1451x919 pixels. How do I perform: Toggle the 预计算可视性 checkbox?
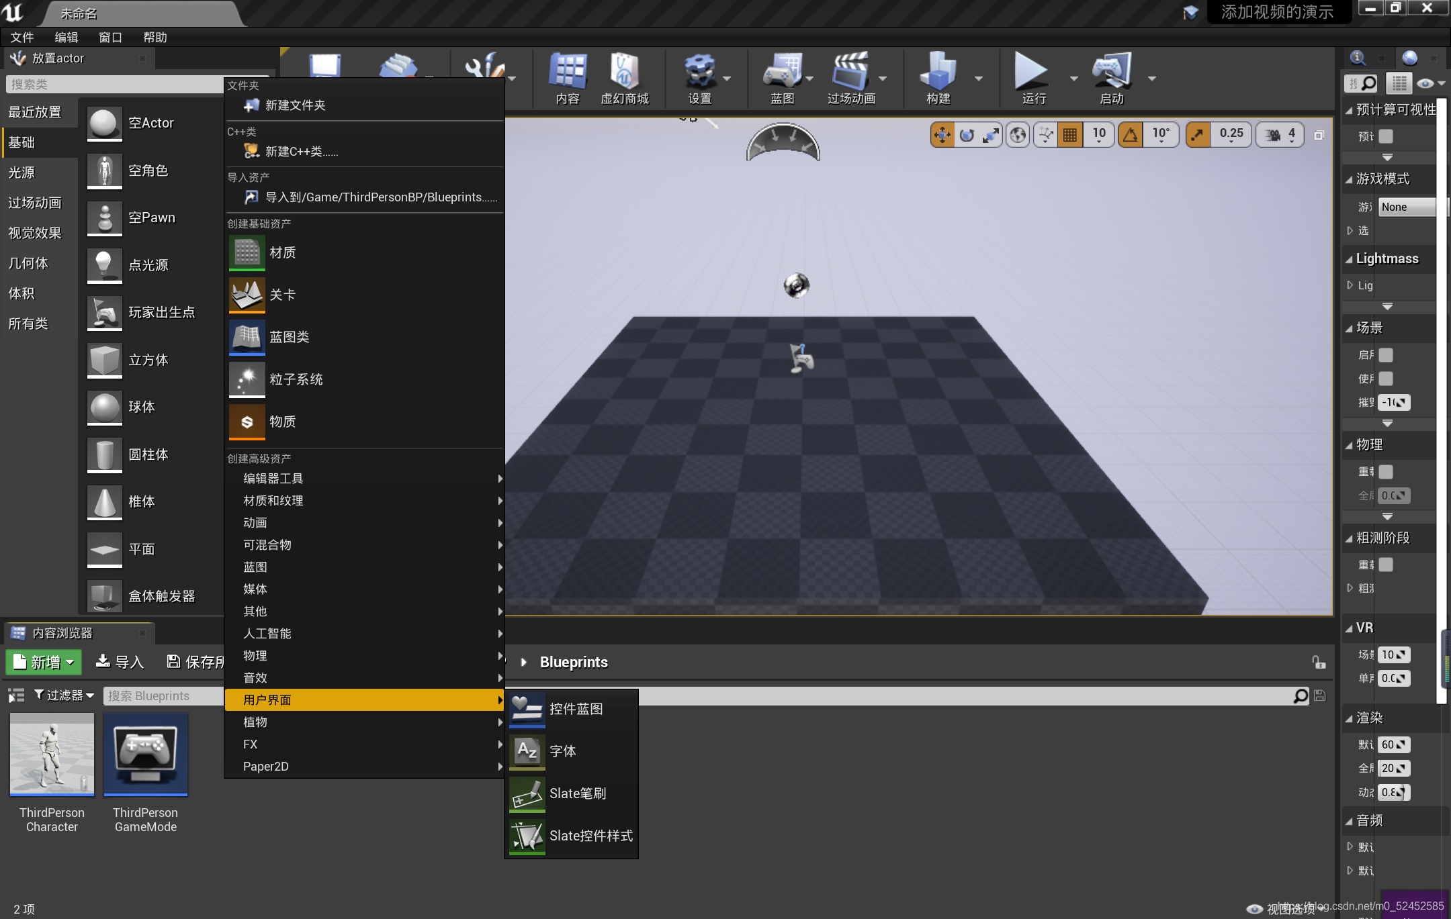coord(1386,136)
